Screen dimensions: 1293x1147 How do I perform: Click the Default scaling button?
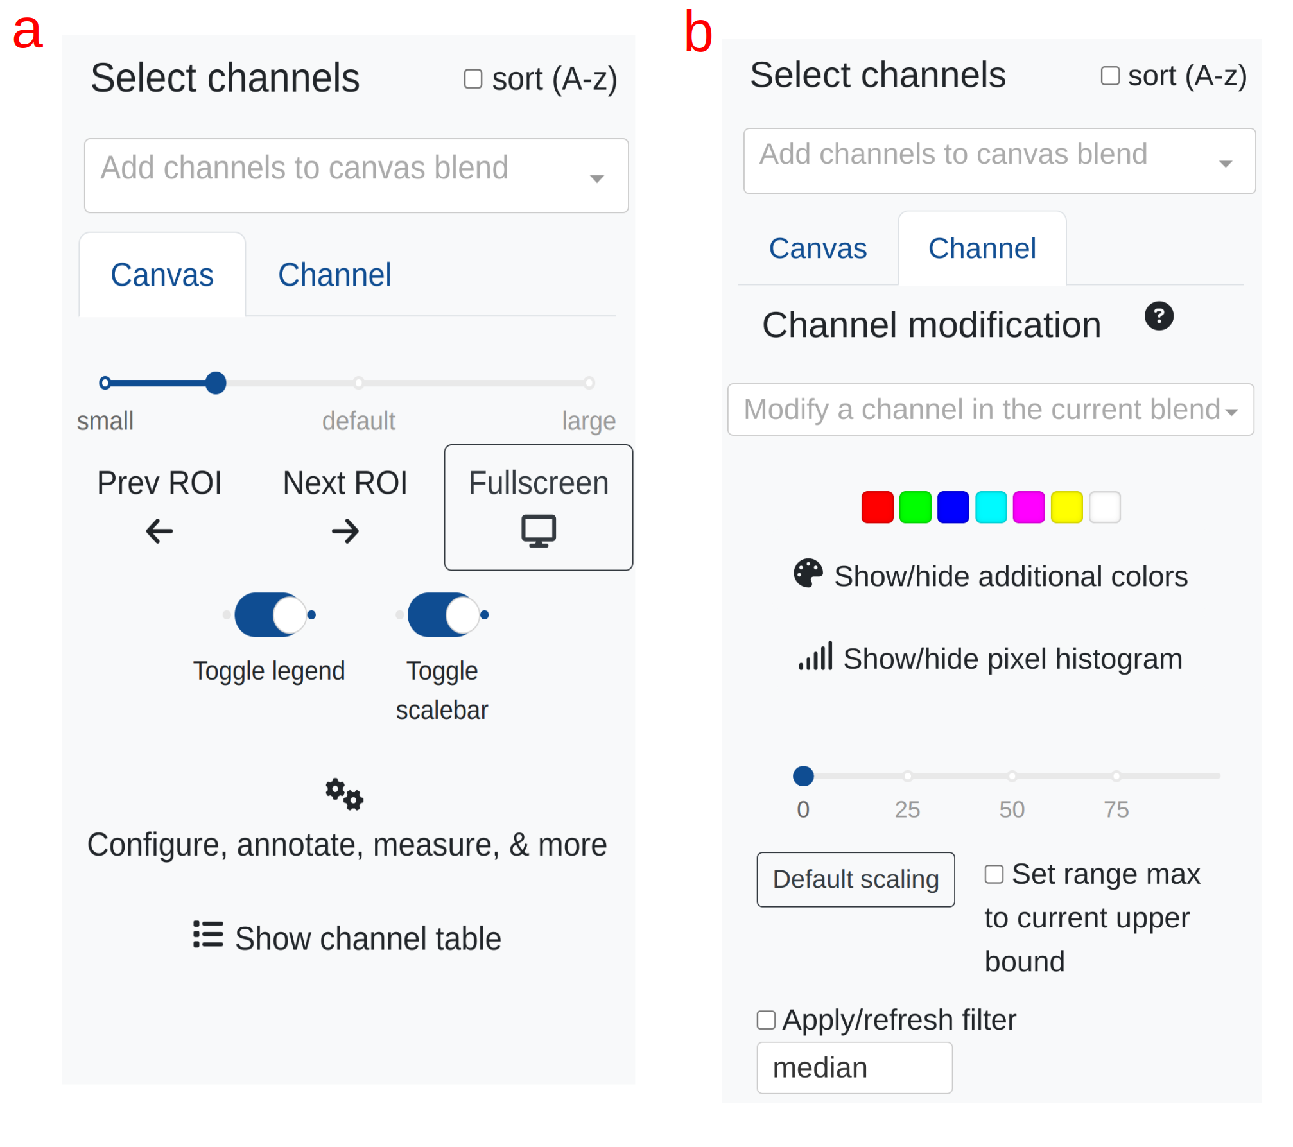(855, 879)
